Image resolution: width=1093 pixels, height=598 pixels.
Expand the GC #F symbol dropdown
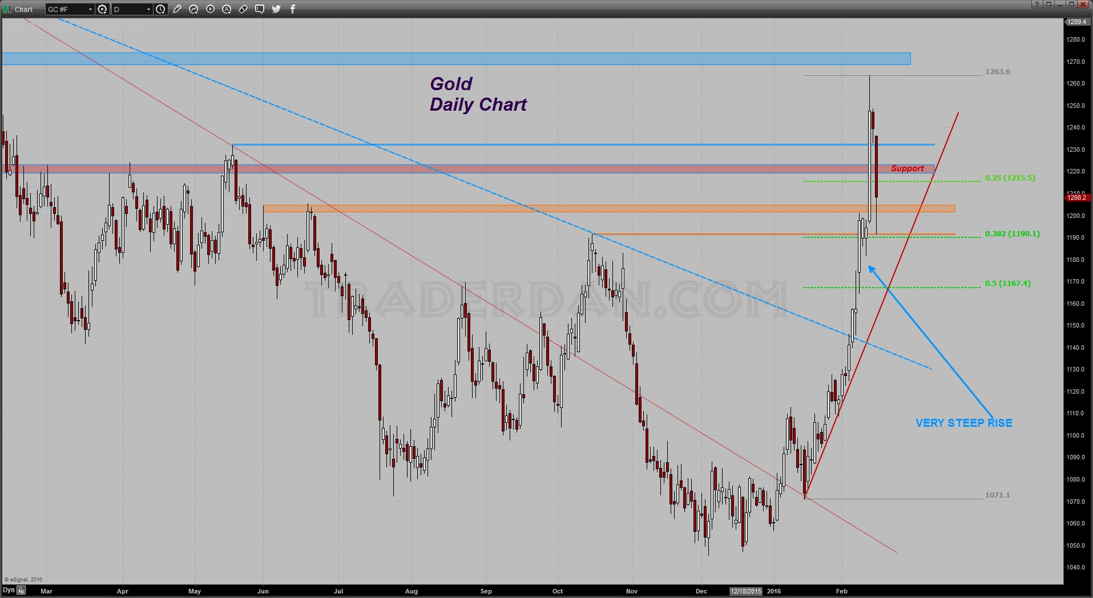[70, 9]
